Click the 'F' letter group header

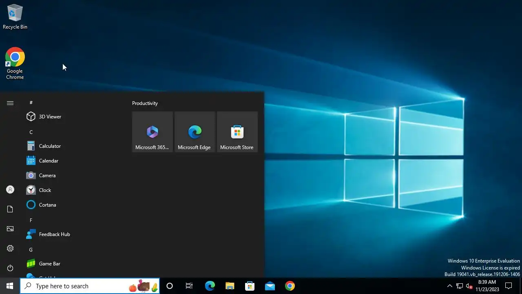tap(31, 220)
